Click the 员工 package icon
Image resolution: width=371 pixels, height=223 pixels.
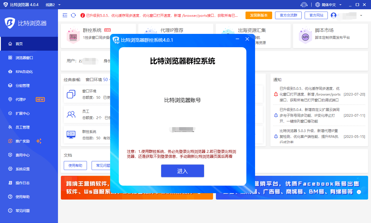[71, 114]
